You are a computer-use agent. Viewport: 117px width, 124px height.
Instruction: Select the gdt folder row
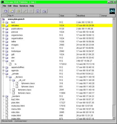57,54
